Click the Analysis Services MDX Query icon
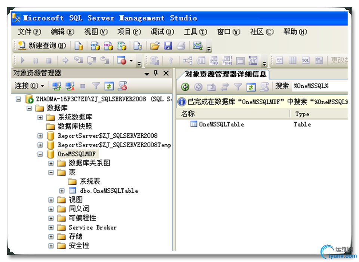Viewport: 359px width, 262px height. (95, 46)
